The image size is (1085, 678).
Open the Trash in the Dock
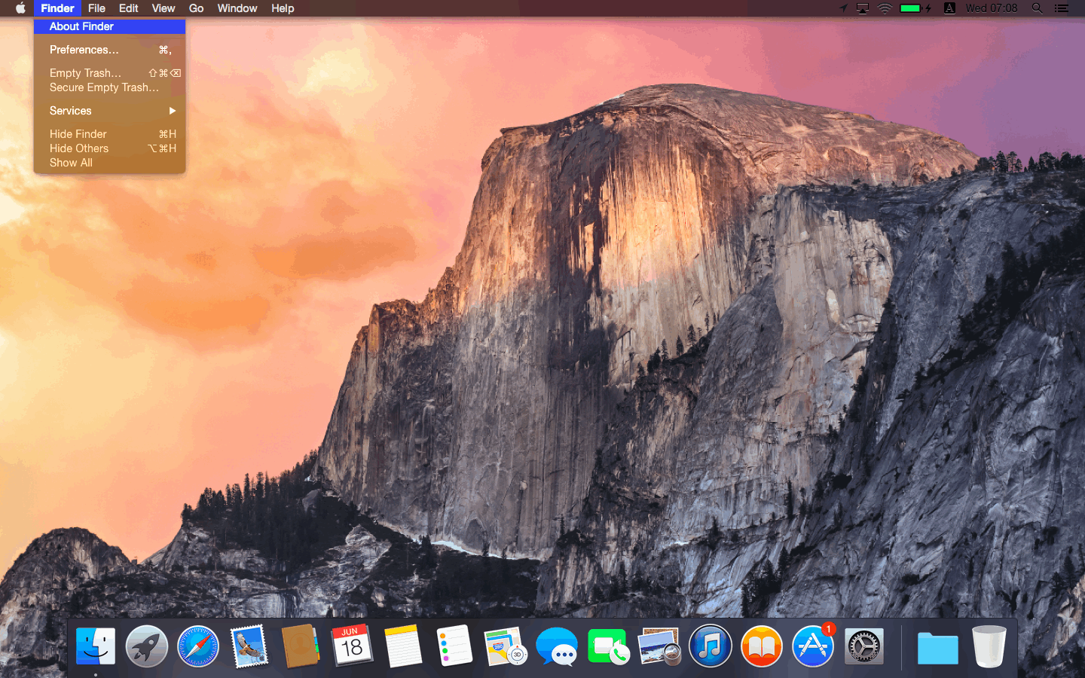[989, 646]
